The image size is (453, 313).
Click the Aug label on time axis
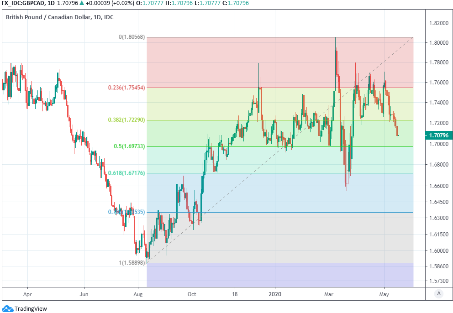pos(138,294)
